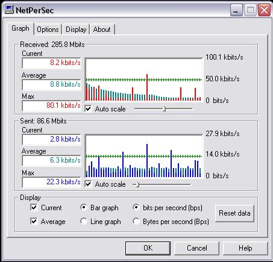Click the Received traffic bar graph
273x262 pixels.
(143, 80)
